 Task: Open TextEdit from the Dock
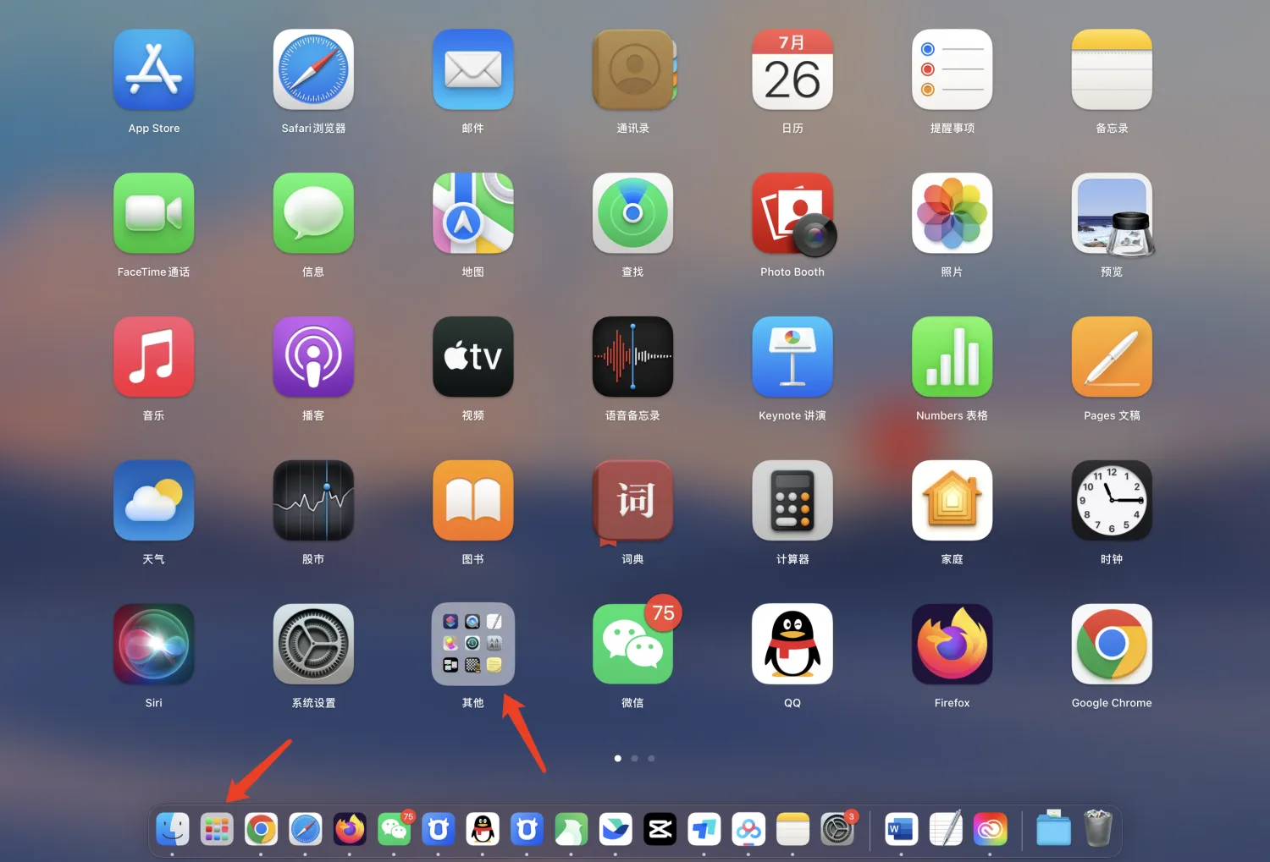(946, 829)
